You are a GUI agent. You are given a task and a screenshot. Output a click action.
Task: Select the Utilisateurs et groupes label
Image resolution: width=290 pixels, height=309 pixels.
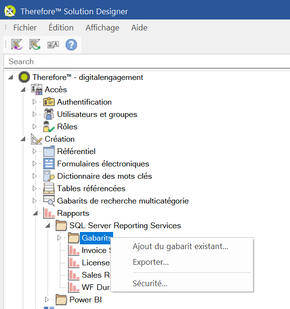tap(97, 114)
